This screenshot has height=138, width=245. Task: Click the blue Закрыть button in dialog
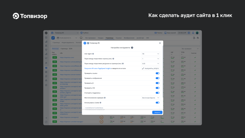coord(157,113)
